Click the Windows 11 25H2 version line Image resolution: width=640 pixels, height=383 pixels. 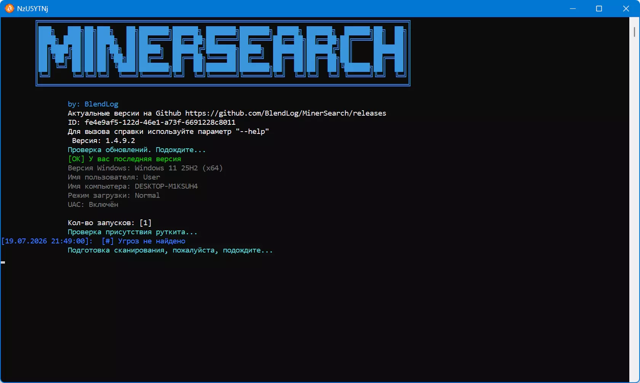145,168
